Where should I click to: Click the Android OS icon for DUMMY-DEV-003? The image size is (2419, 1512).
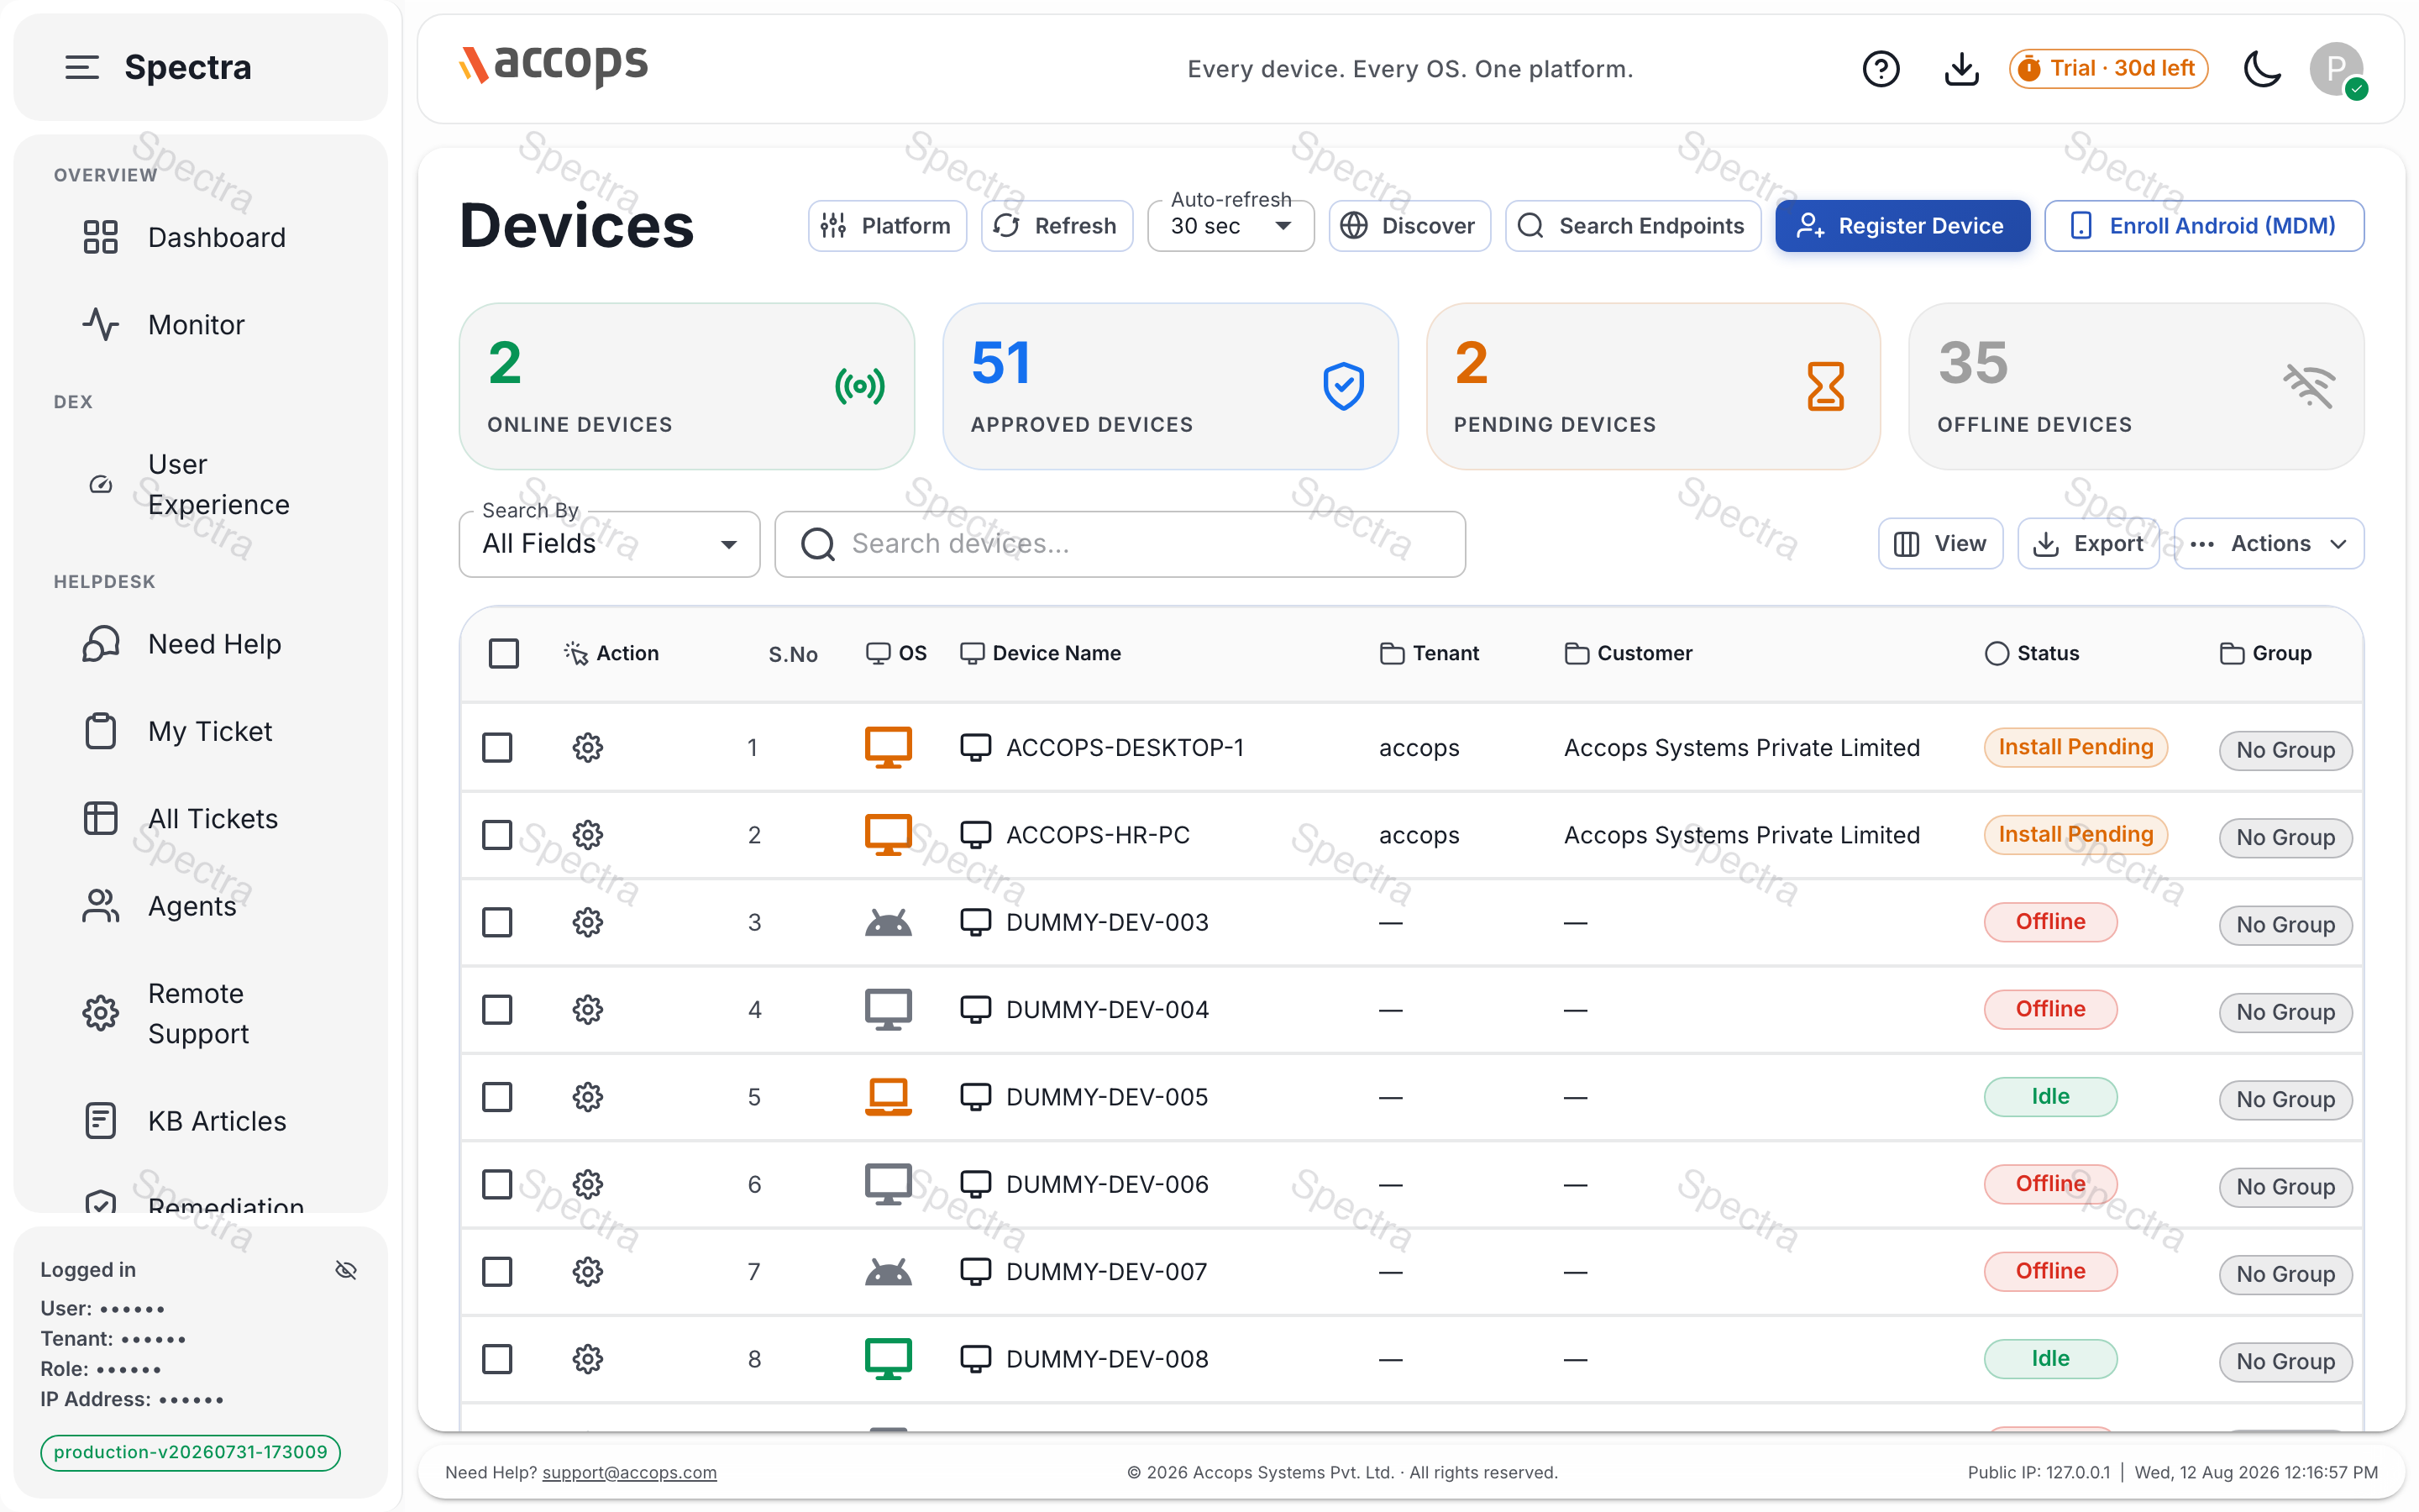[888, 922]
